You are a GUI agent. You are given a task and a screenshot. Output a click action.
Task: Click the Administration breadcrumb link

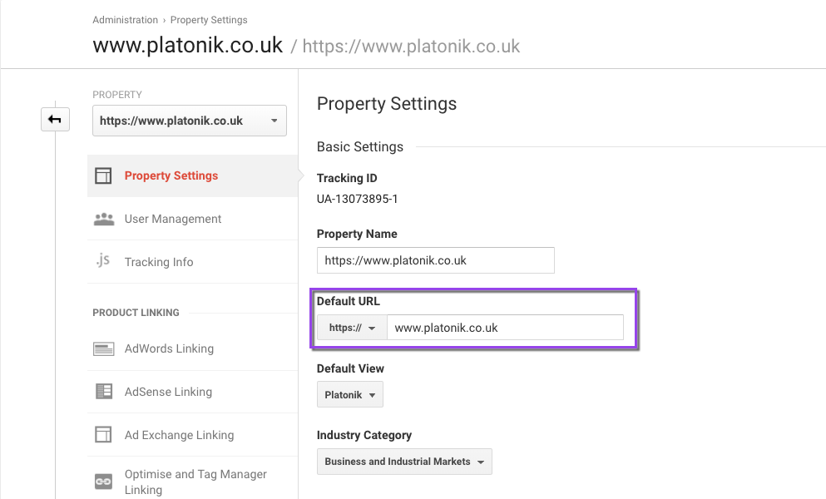pyautogui.click(x=125, y=20)
